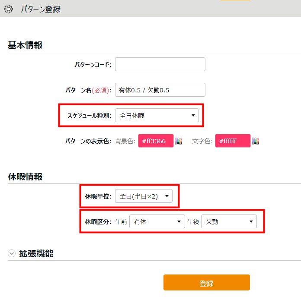301x306 pixels.
Task: Open the background color palette icon
Action: tap(179, 141)
